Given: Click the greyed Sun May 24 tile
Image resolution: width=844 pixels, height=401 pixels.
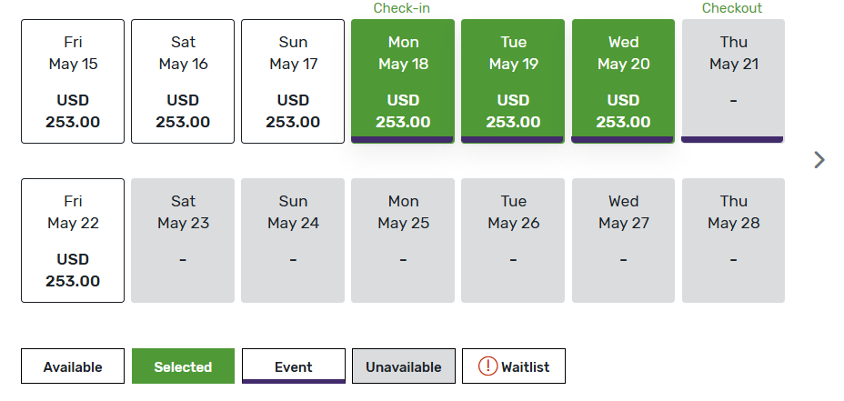Looking at the screenshot, I should [293, 240].
